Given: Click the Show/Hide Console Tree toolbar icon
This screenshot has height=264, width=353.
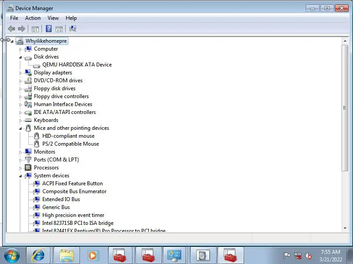Looking at the screenshot, I should tap(35, 29).
